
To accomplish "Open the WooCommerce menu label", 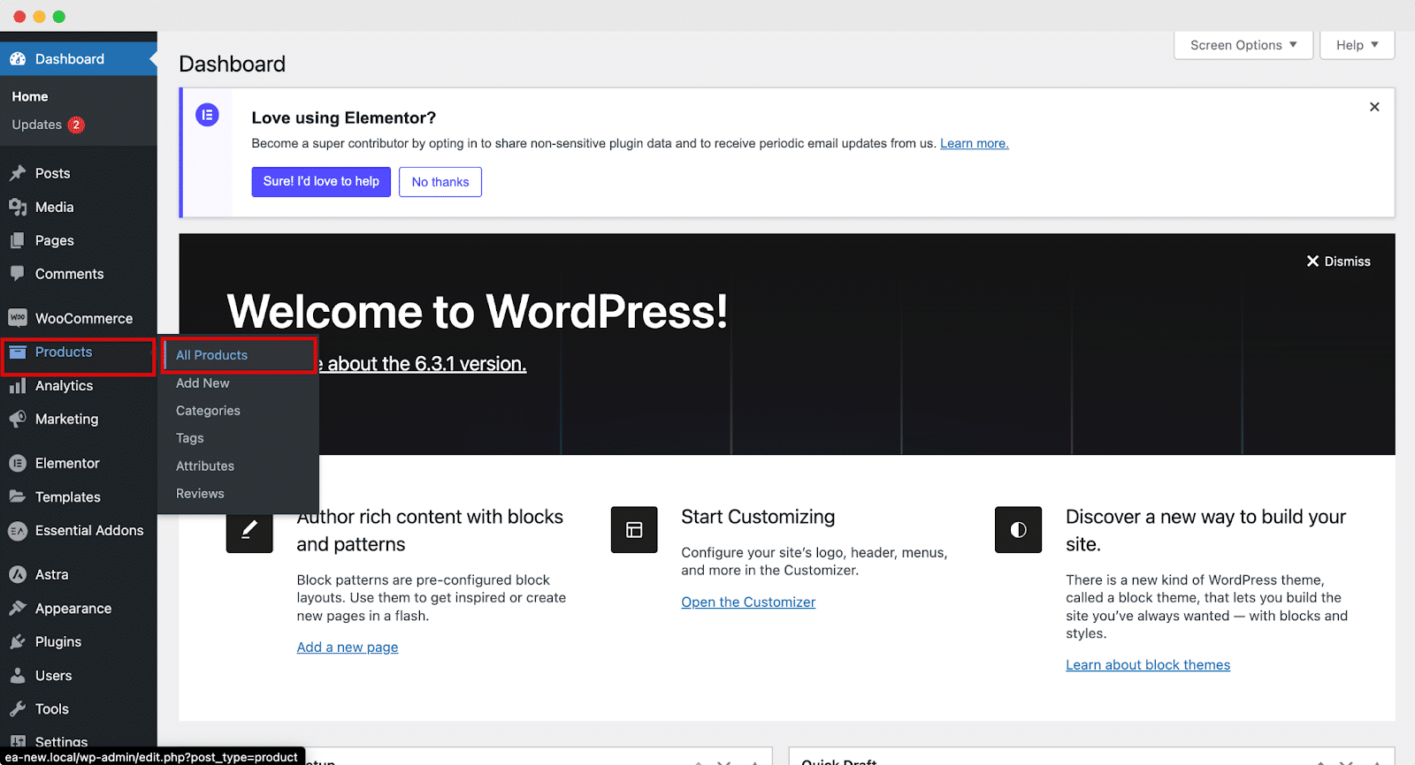I will pos(84,318).
